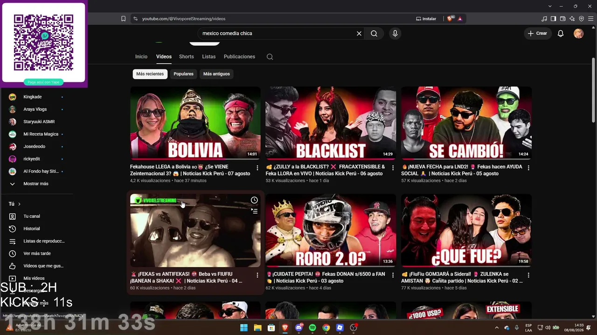Open options for the FEKAS vs ANTIFEKAS video
Screen dimensions: 597x335
click(x=257, y=275)
